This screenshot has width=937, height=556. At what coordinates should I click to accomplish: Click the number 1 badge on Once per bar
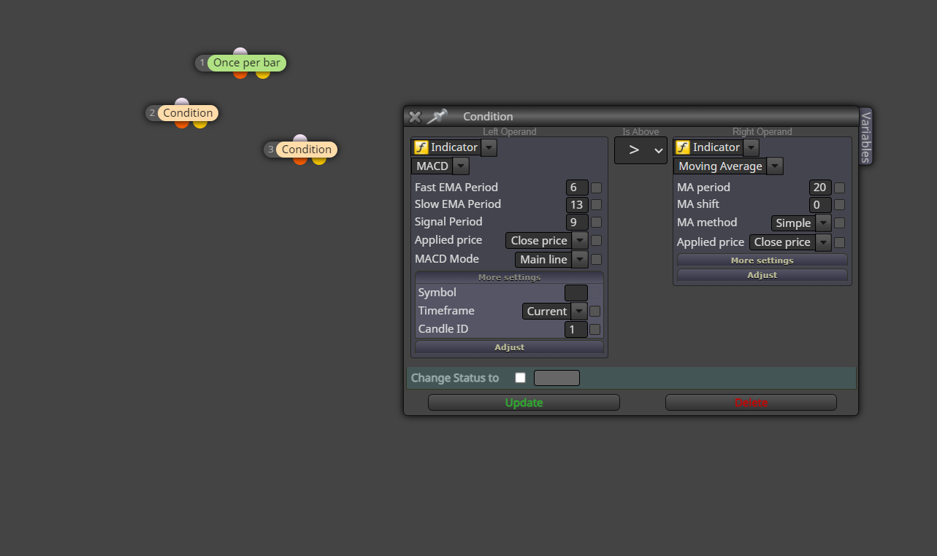tap(202, 63)
